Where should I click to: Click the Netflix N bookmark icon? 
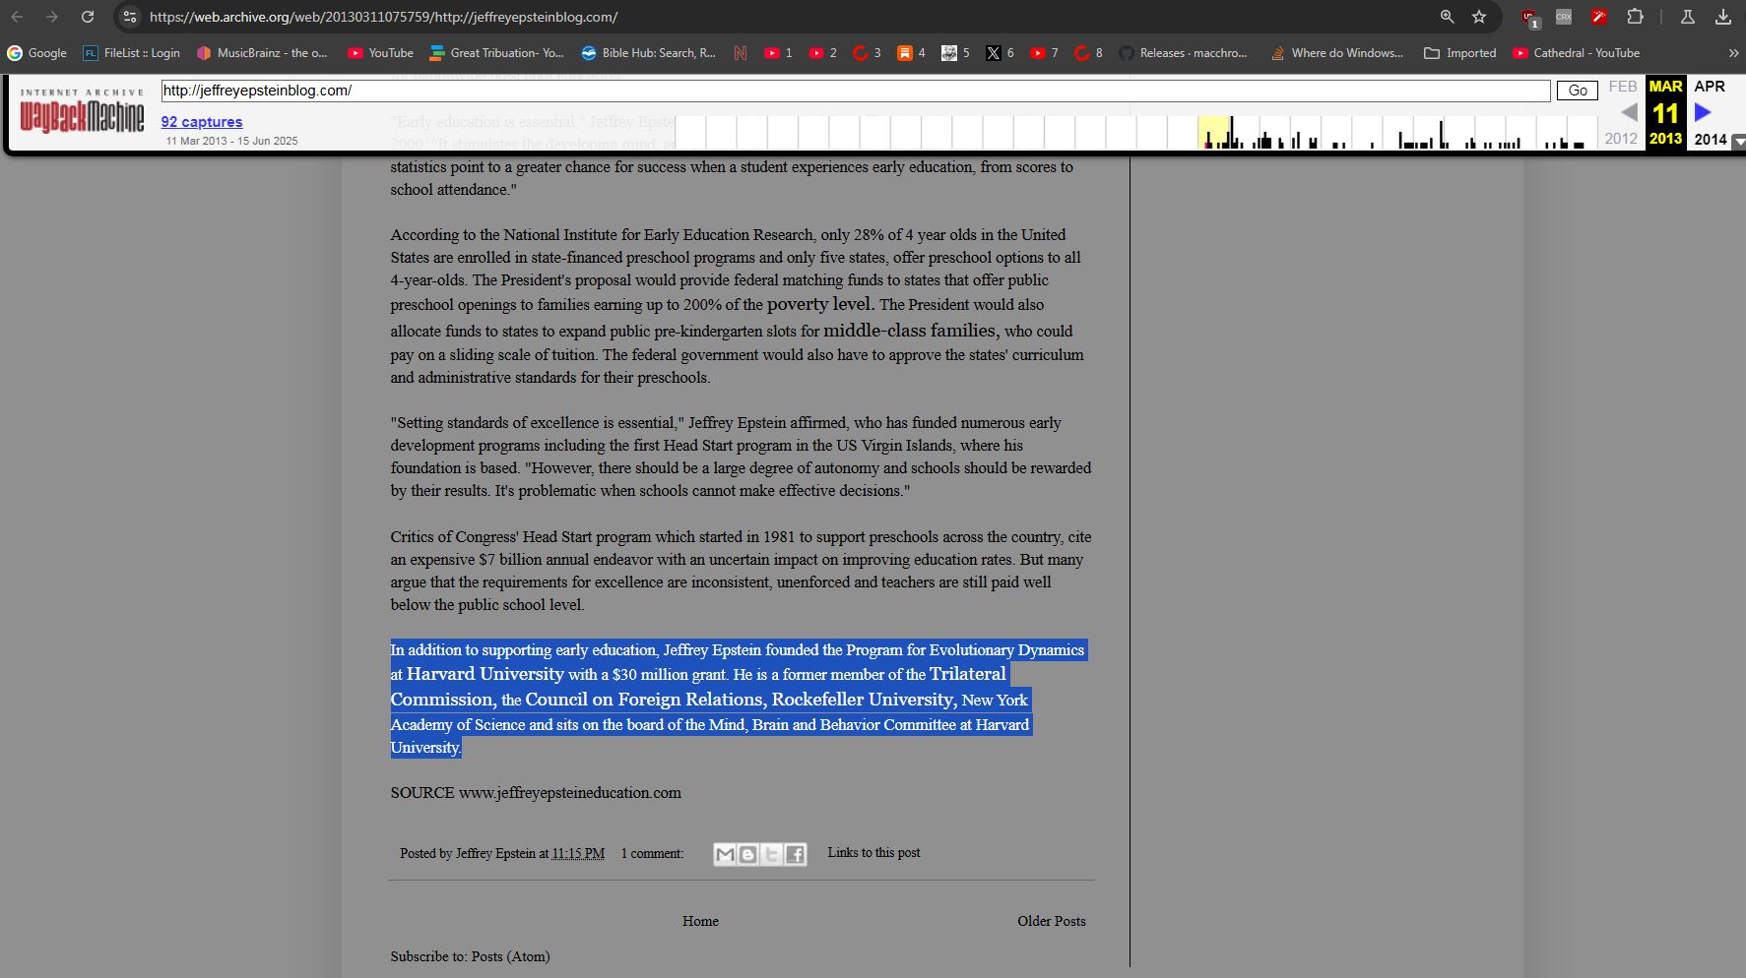tap(740, 53)
